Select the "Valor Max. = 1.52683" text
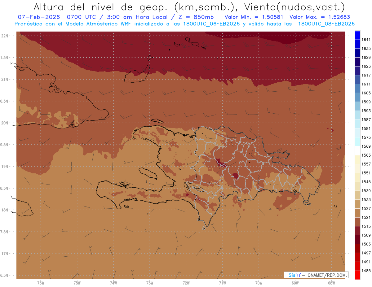Screen dimensions: 372x287 320,17
